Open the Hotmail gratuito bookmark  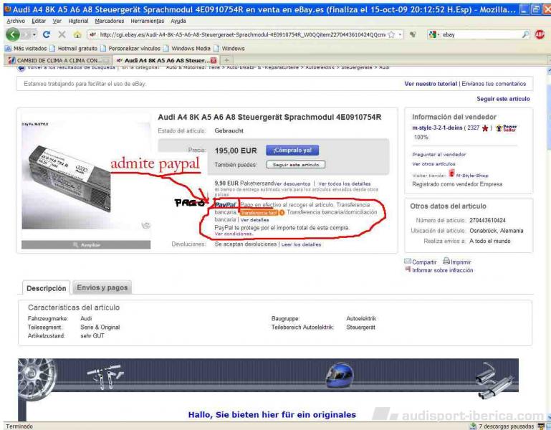(x=74, y=49)
